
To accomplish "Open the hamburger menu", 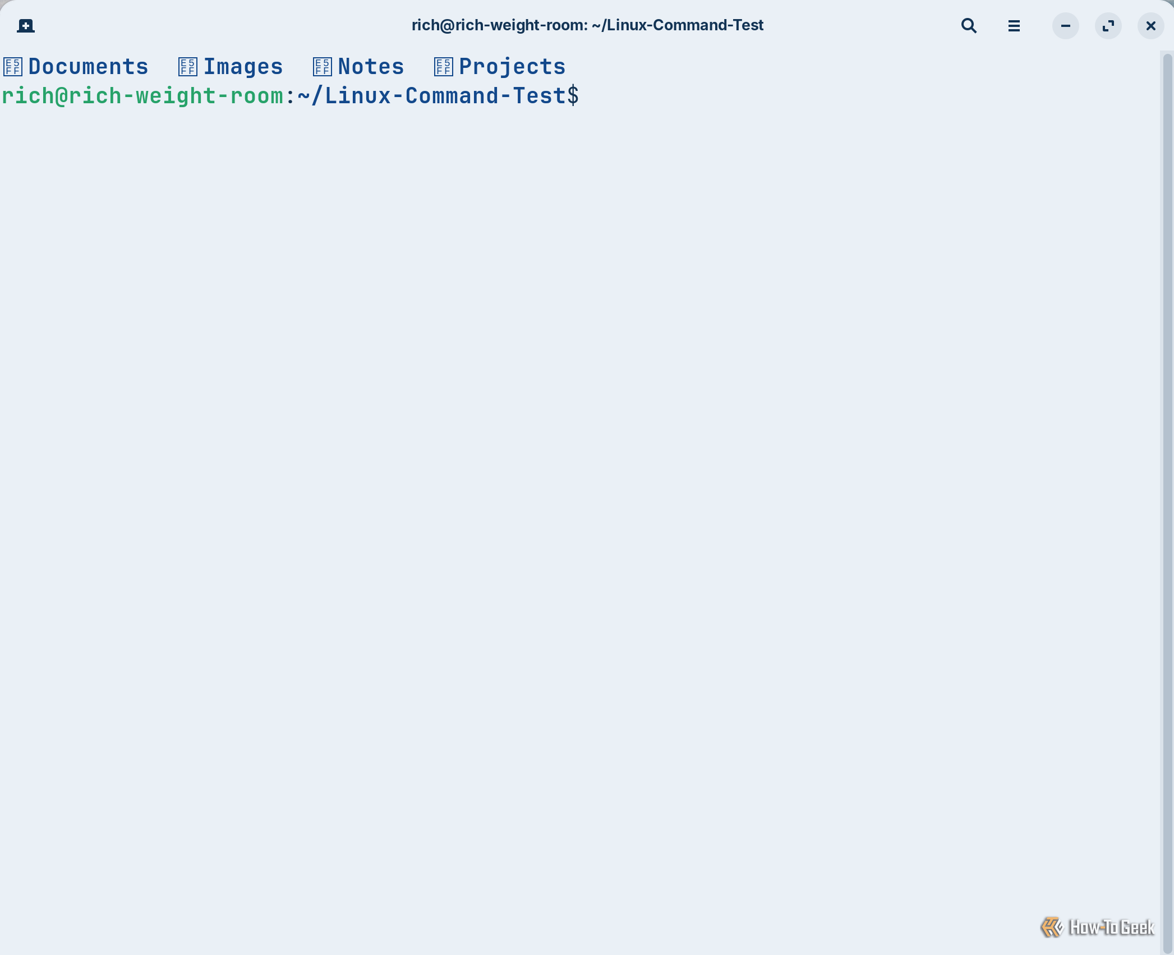I will (x=1014, y=26).
